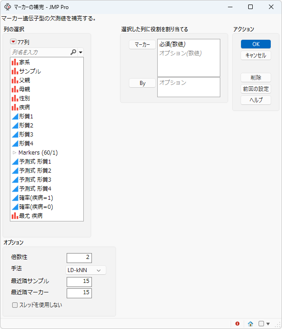Click the 最近隣サンプル value field
Image resolution: width=282 pixels, height=329 pixels.
tap(79, 282)
